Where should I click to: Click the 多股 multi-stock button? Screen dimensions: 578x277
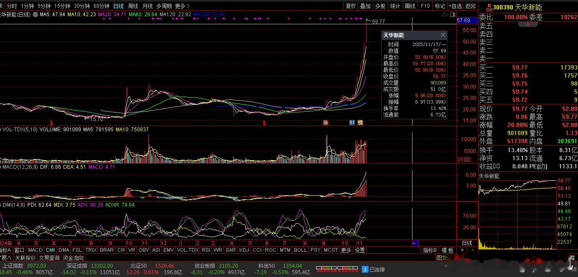[x=380, y=6]
